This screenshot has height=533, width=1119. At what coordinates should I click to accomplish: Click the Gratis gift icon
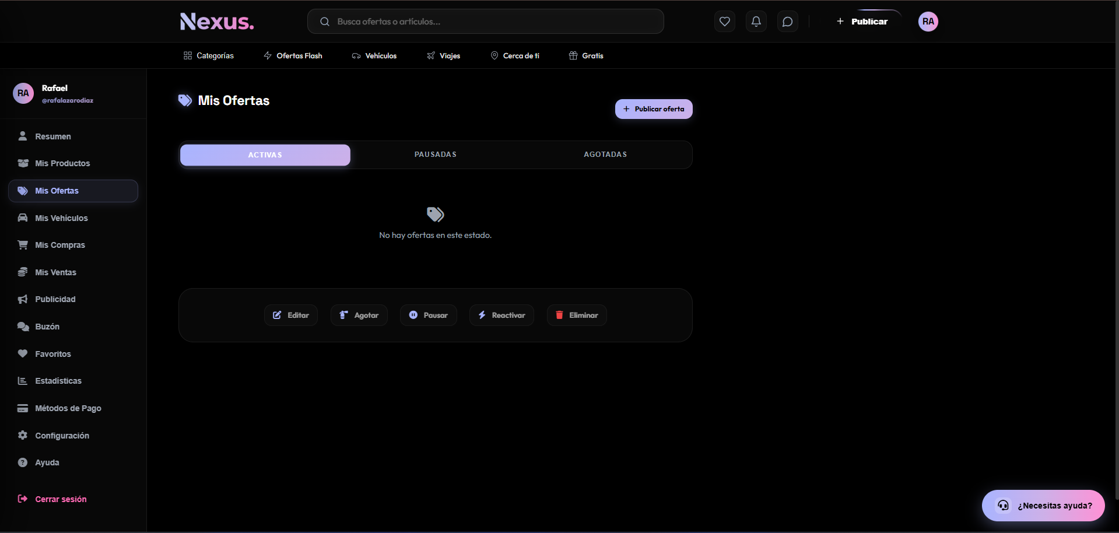[573, 55]
